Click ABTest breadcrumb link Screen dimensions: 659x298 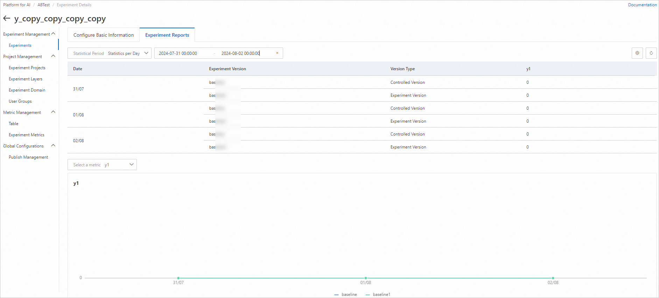[x=44, y=5]
